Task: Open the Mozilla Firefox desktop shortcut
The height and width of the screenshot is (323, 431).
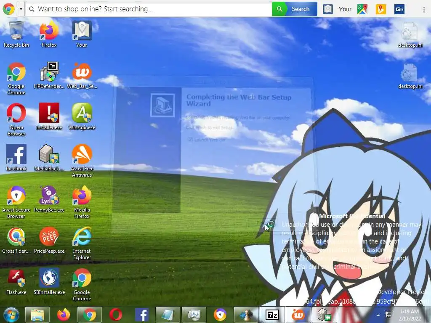Action: pos(82,202)
